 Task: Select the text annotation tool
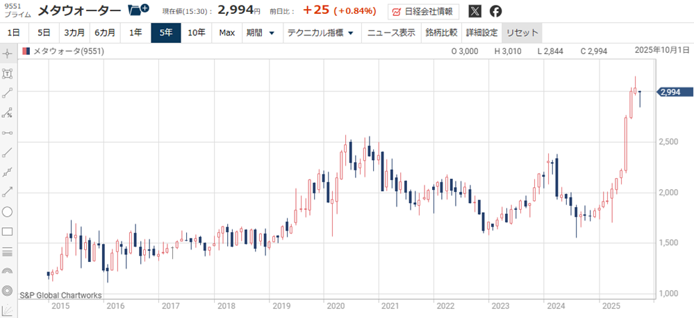coord(8,73)
